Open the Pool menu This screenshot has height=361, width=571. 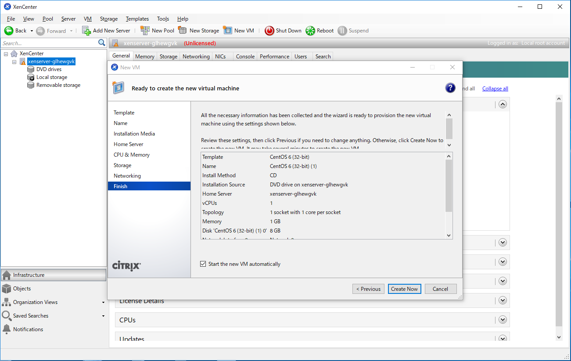point(48,19)
